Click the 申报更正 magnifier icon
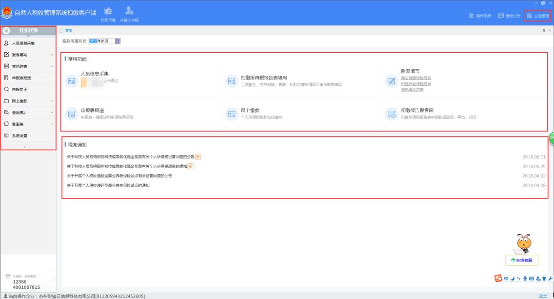The width and height of the screenshot is (554, 299). click(6, 90)
